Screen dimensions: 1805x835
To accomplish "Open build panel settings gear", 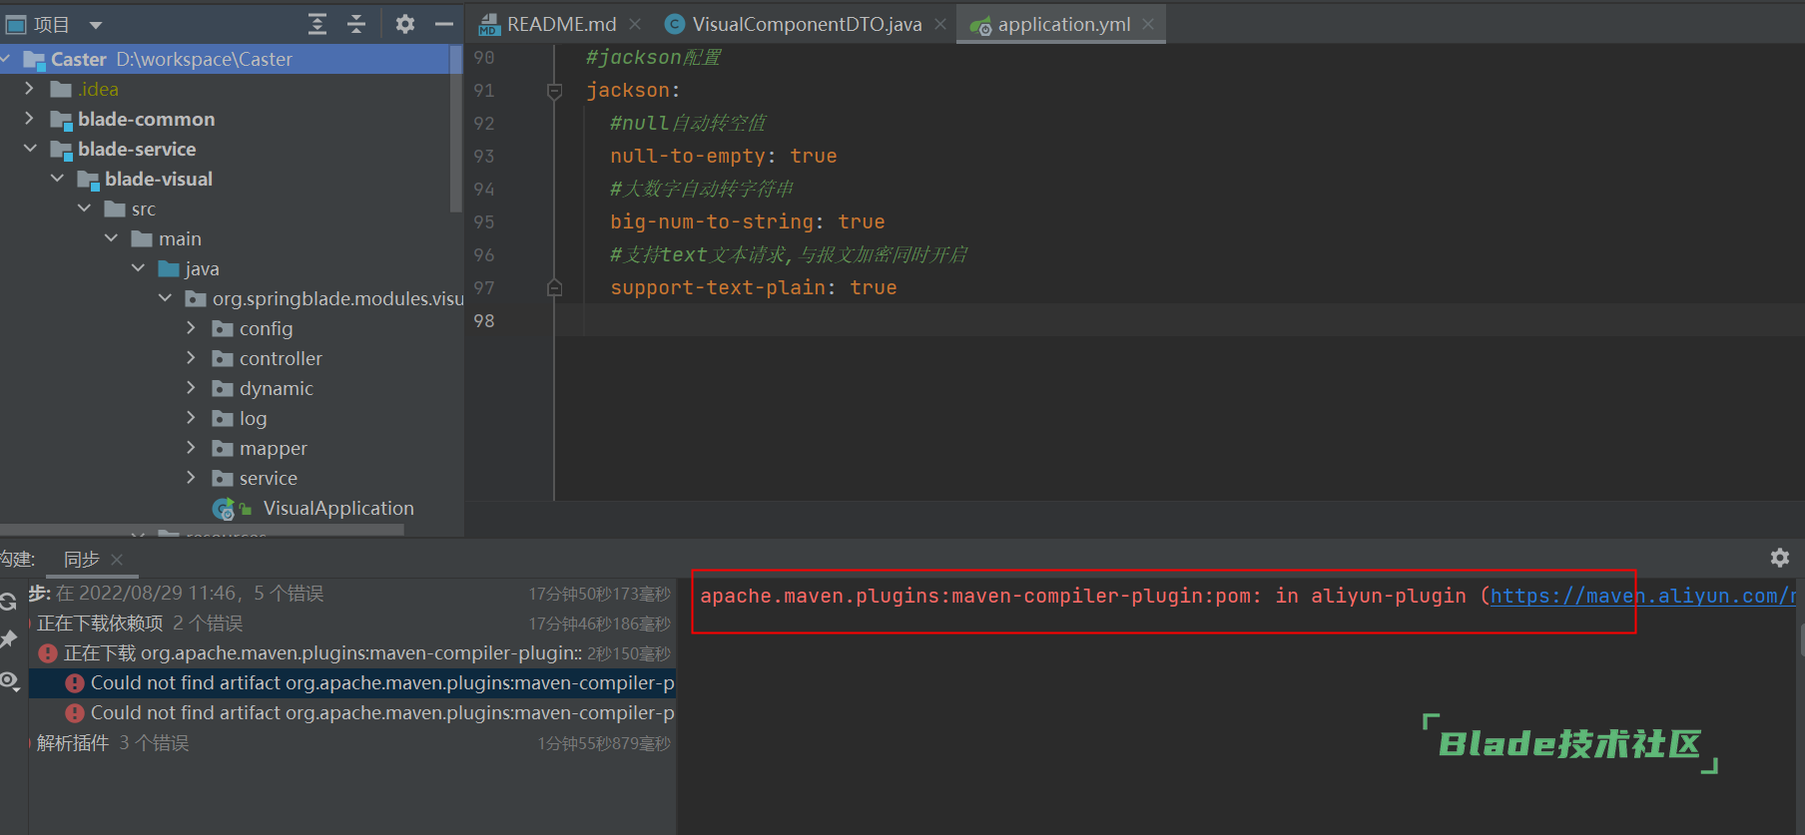I will (x=1780, y=558).
